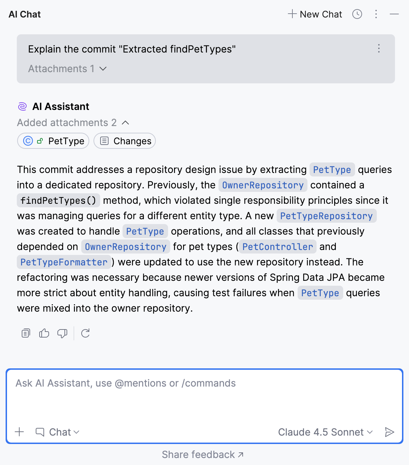The image size is (409, 465).
Task: Start a new chat with the plus icon
Action: (x=314, y=14)
